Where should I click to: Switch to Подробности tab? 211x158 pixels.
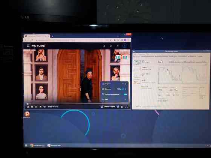point(192,57)
